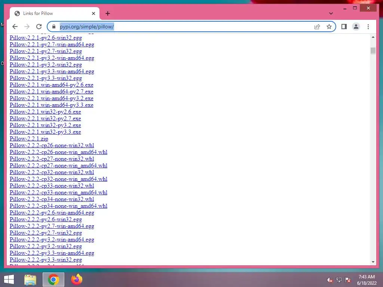Bookmark this page with the star
Screen dimensions: 383x287
[x=329, y=27]
